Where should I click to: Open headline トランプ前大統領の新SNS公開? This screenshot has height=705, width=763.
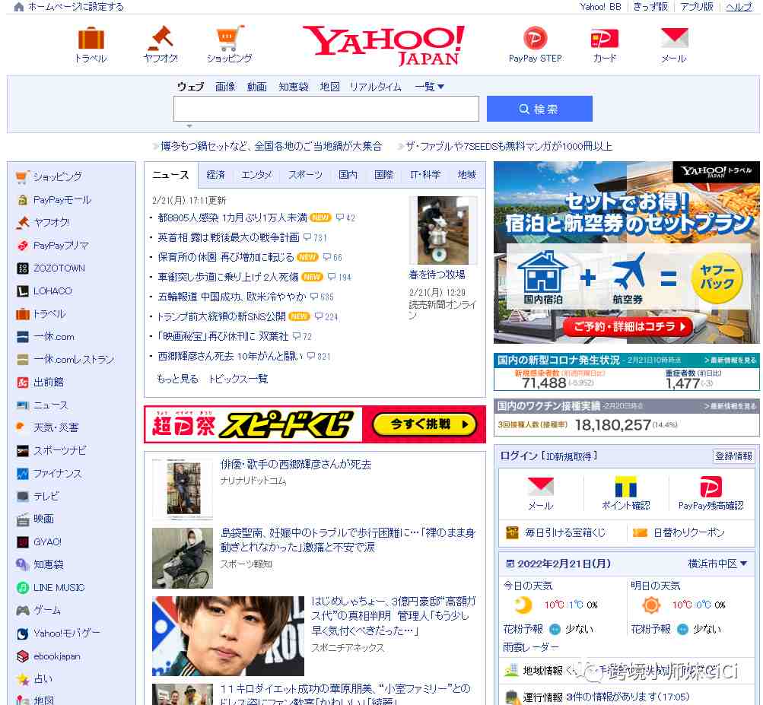point(221,316)
